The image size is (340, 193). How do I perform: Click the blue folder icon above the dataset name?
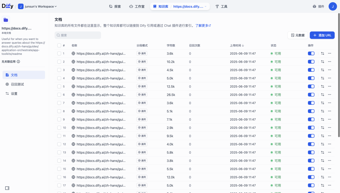click(6, 20)
